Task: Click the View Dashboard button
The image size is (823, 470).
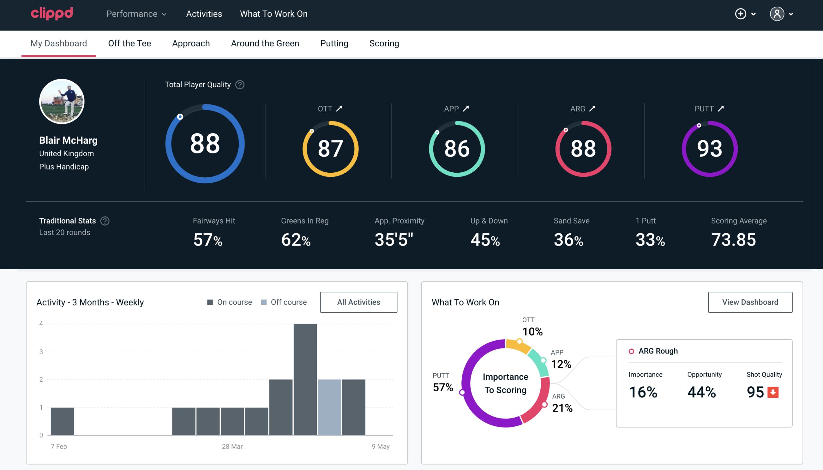Action: (750, 302)
